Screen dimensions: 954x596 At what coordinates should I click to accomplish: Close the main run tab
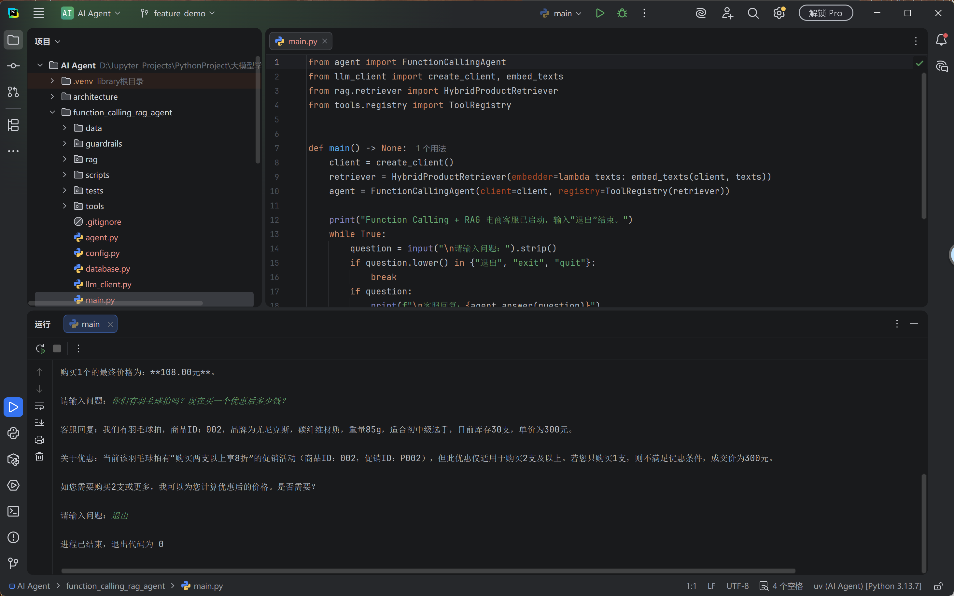pos(110,324)
